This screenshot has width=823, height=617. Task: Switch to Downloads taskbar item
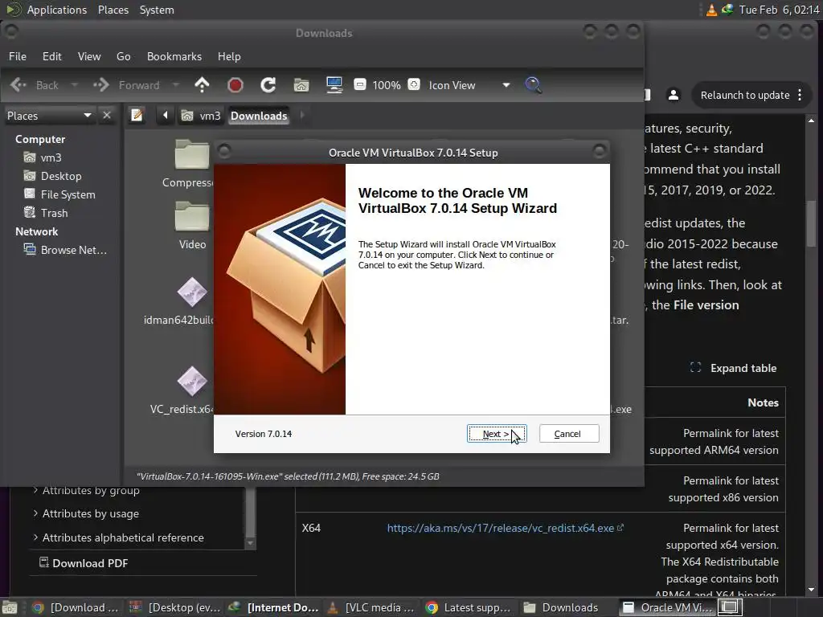tap(562, 607)
